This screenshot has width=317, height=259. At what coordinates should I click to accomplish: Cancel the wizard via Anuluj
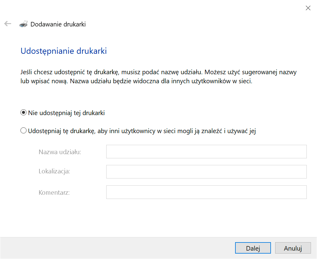pyautogui.click(x=293, y=248)
